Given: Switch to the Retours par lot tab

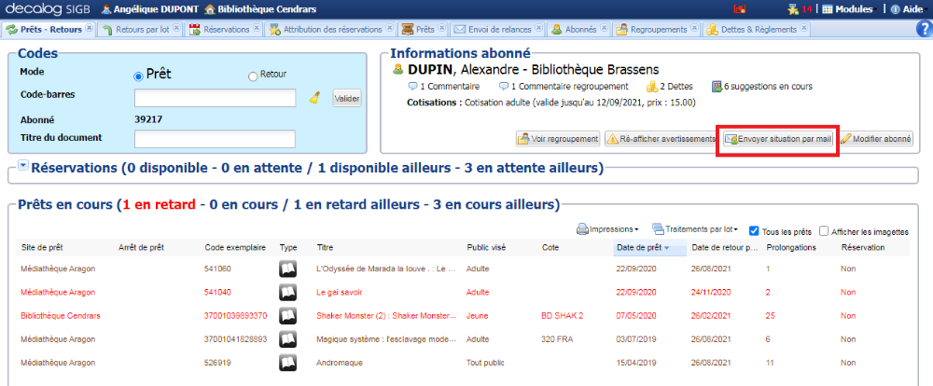Looking at the screenshot, I should coord(142,29).
